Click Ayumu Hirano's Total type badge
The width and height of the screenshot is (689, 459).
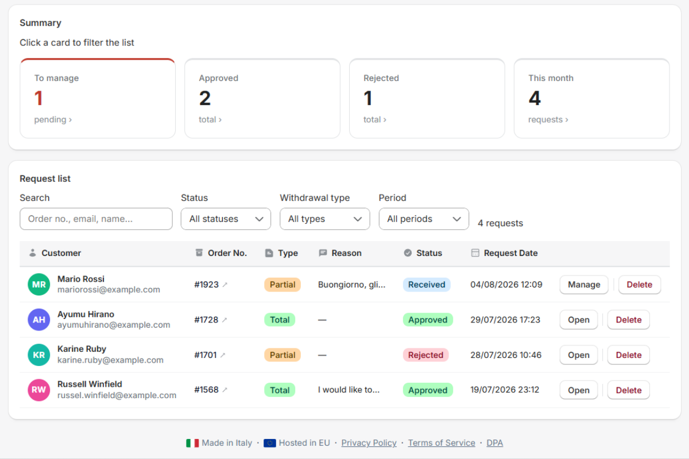[280, 320]
